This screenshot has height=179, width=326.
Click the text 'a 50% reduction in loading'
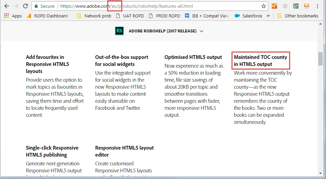click(193, 73)
